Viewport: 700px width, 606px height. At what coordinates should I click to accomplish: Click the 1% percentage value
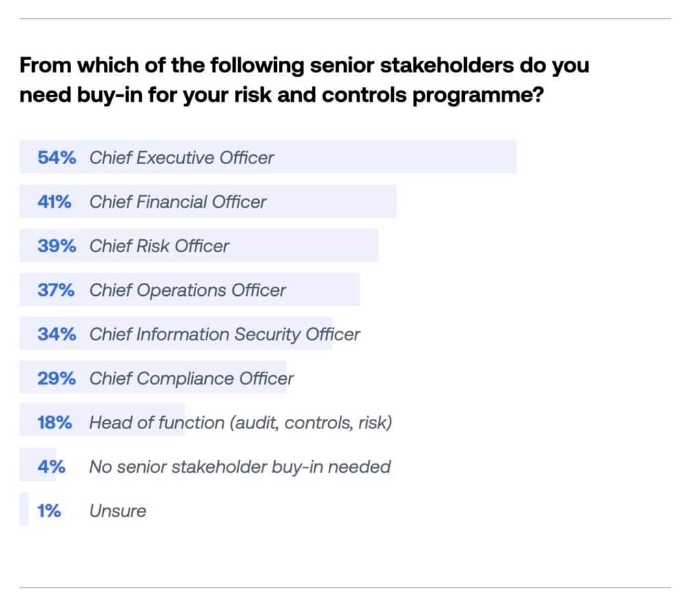(x=49, y=510)
